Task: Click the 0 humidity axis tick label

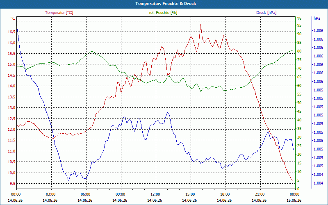Action: pyautogui.click(x=298, y=189)
